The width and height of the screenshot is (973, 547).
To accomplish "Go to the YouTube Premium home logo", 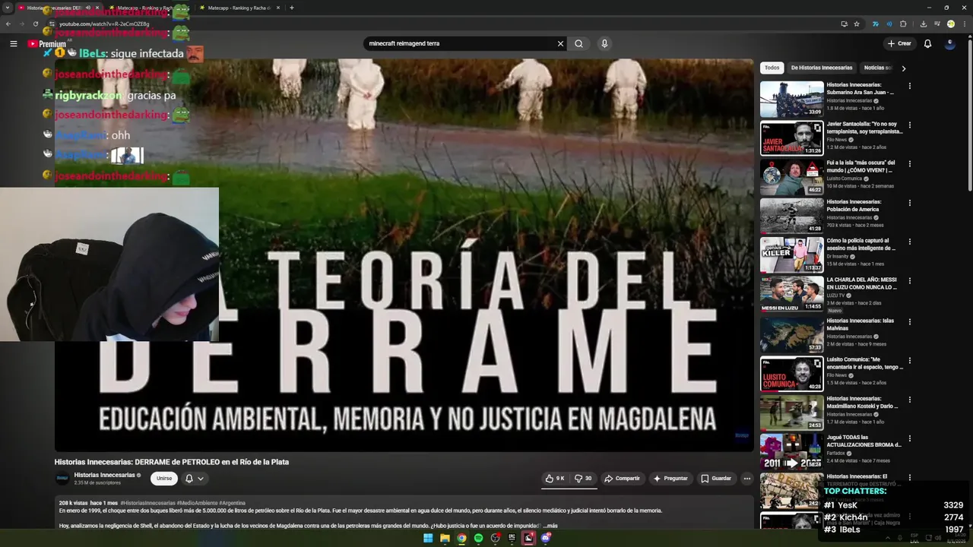I will [x=47, y=44].
